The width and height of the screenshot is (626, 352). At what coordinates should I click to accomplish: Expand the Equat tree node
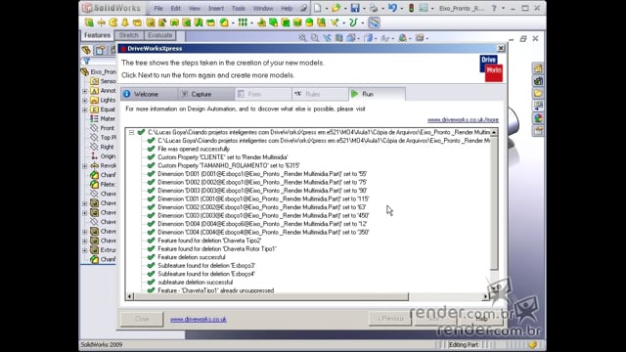(x=85, y=110)
